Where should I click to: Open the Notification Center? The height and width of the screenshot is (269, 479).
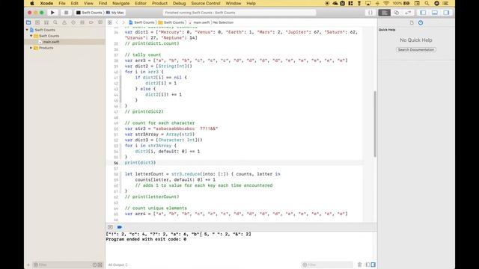pos(446,3)
